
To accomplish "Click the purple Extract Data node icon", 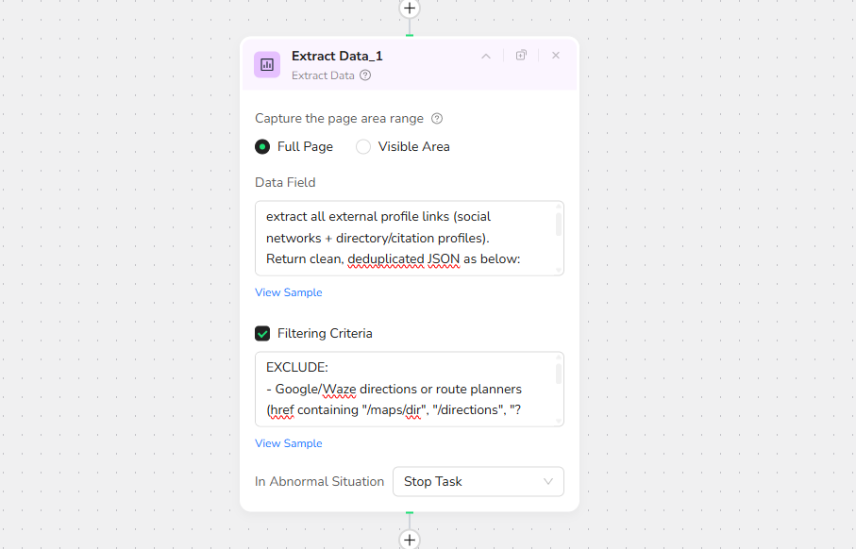I will point(267,64).
